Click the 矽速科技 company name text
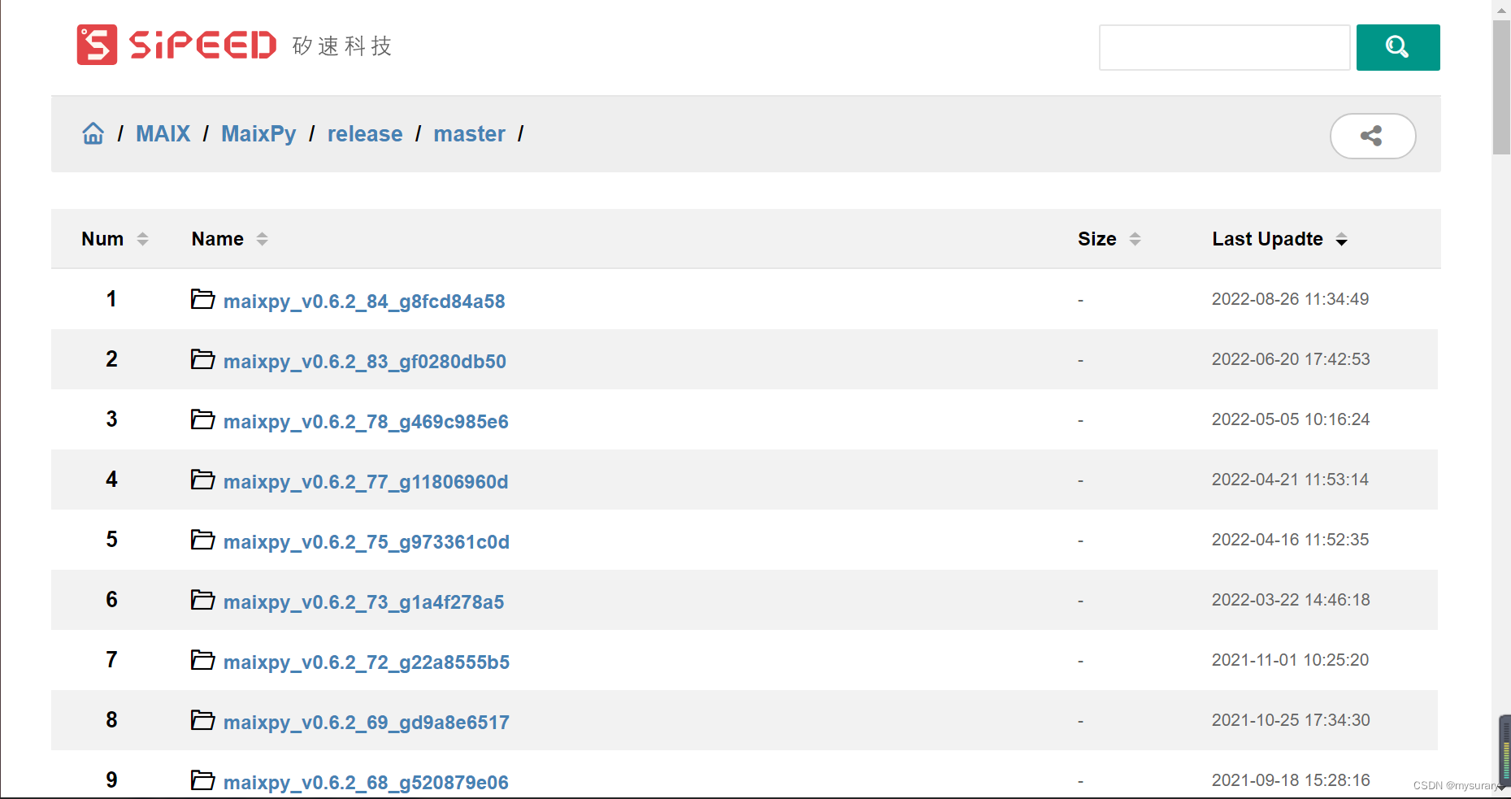 point(342,46)
